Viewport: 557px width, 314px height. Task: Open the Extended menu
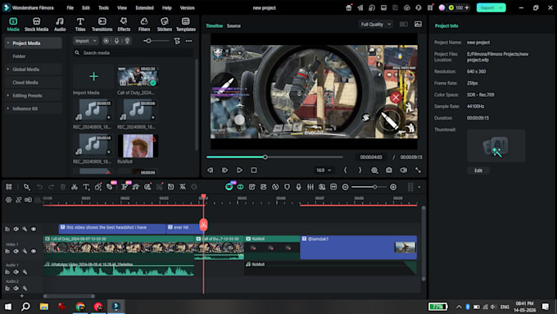point(144,8)
